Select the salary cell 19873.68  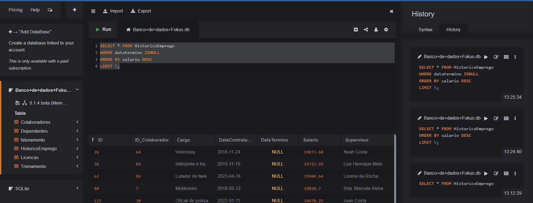[314, 152]
